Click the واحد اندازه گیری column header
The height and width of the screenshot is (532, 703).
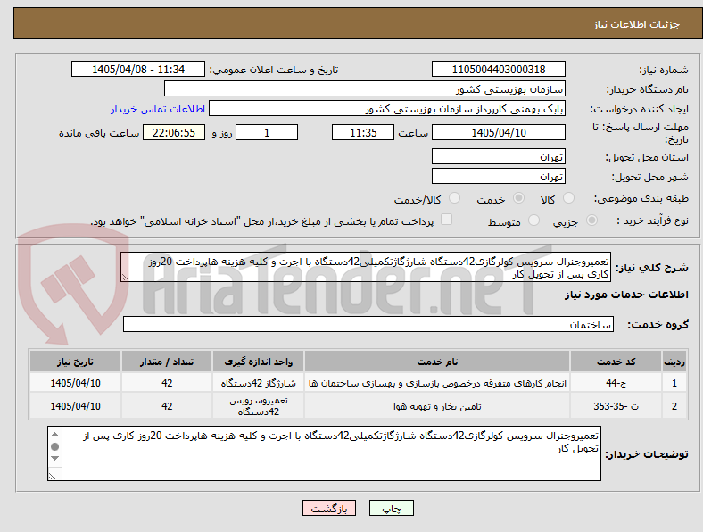258,362
